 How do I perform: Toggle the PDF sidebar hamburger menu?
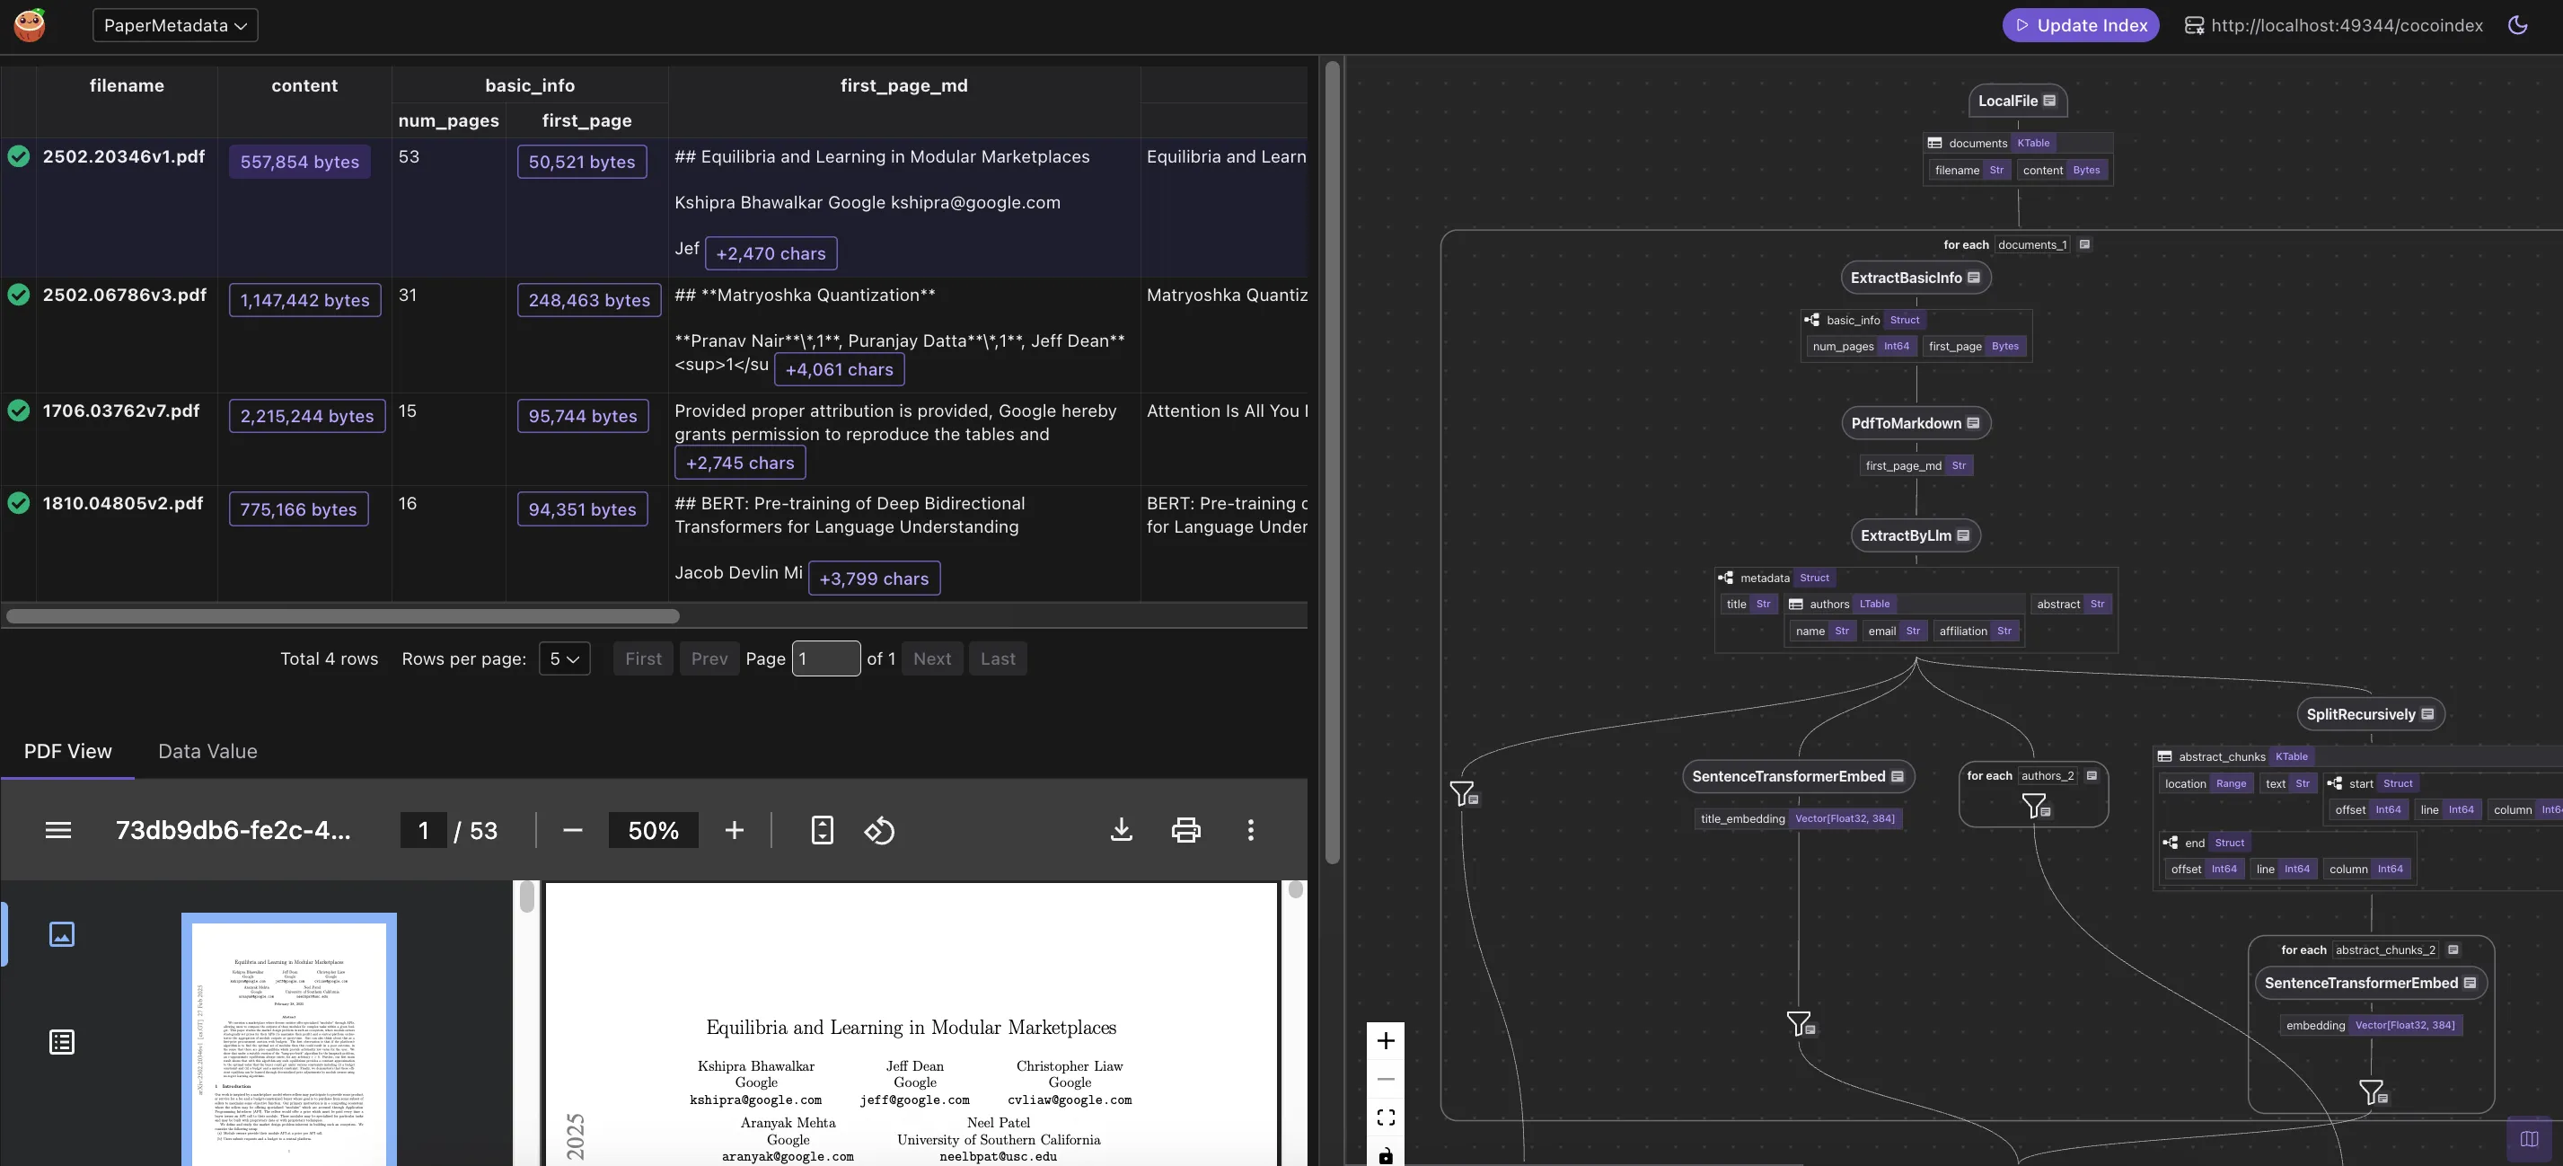57,830
